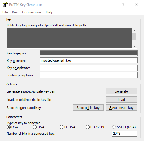144x141 pixels.
Task: Close the PuTTY Key Generator window
Action: (x=137, y=4)
